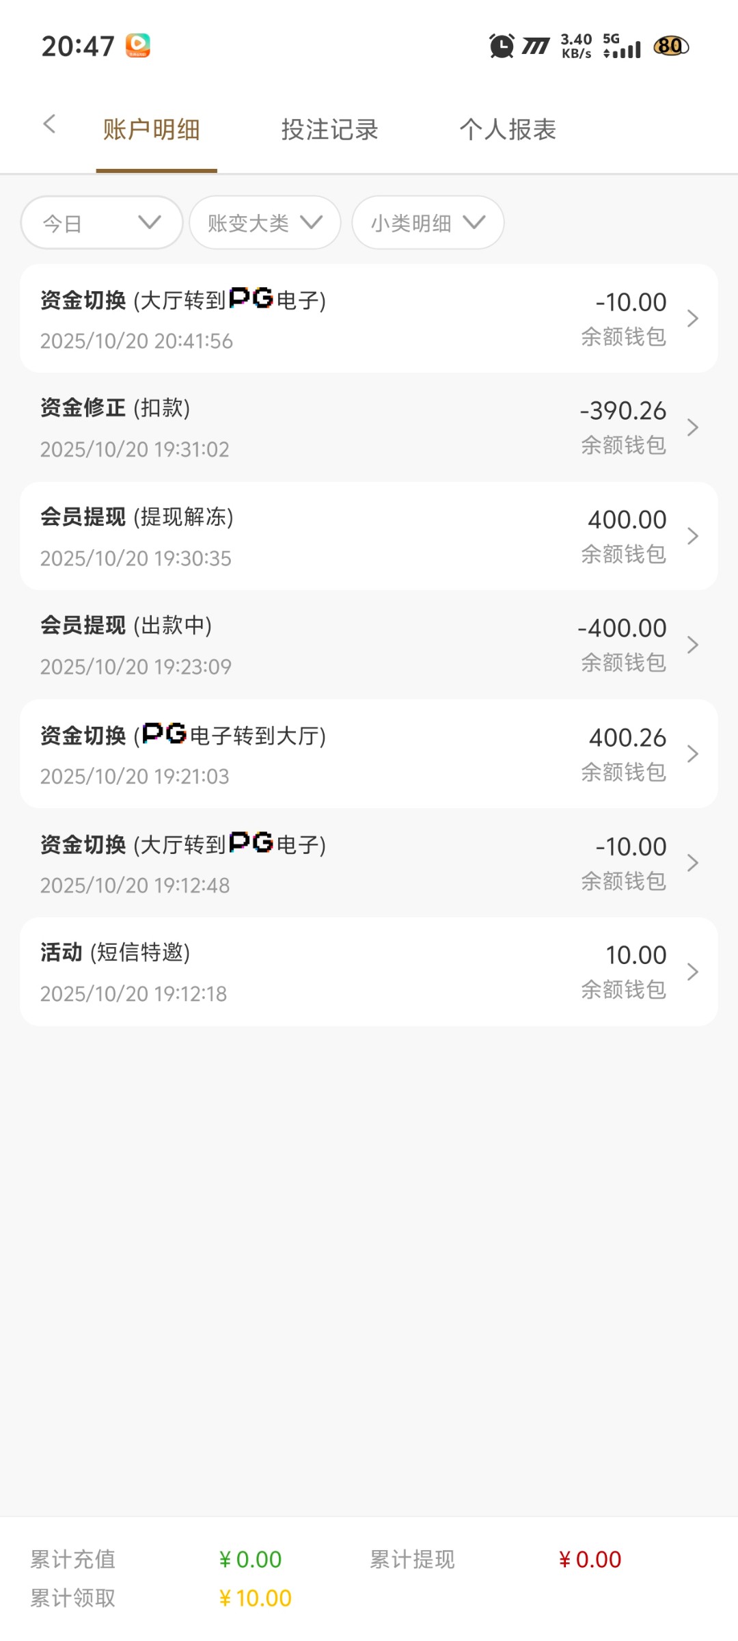The image size is (738, 1641).
Task: Tap the back arrow icon
Action: coord(49,124)
